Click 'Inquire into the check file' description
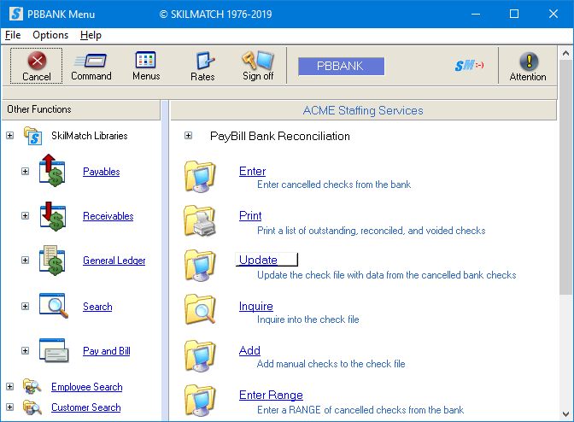This screenshot has width=574, height=422. coord(307,319)
